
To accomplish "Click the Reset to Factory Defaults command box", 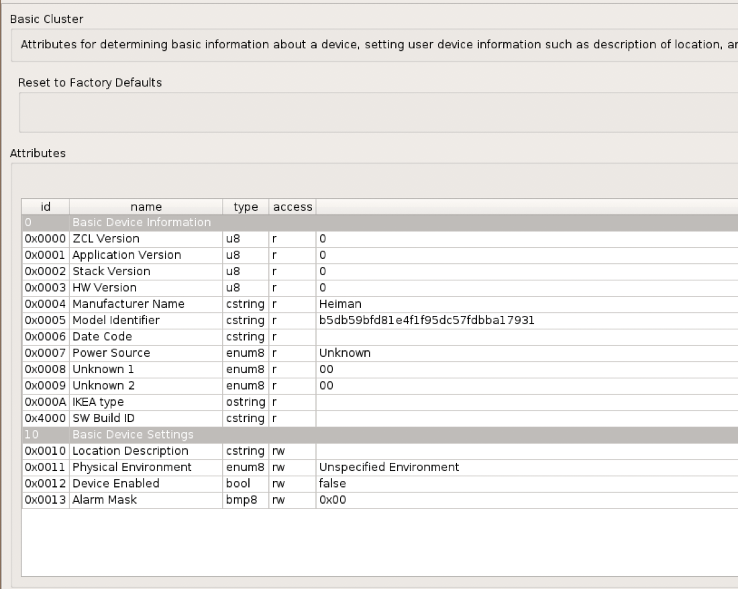I will [x=378, y=113].
